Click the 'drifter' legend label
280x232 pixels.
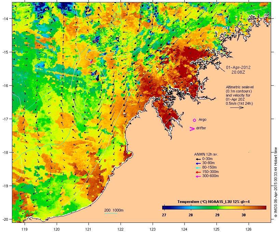pos(201,128)
